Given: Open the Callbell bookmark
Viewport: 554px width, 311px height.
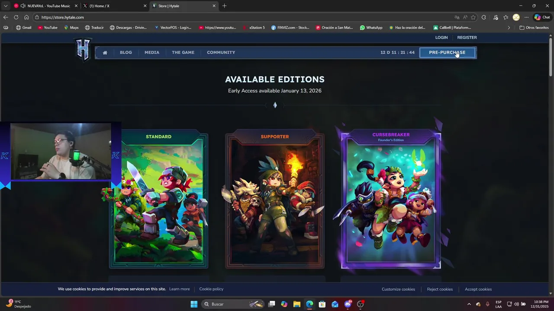Looking at the screenshot, I should click(x=452, y=28).
